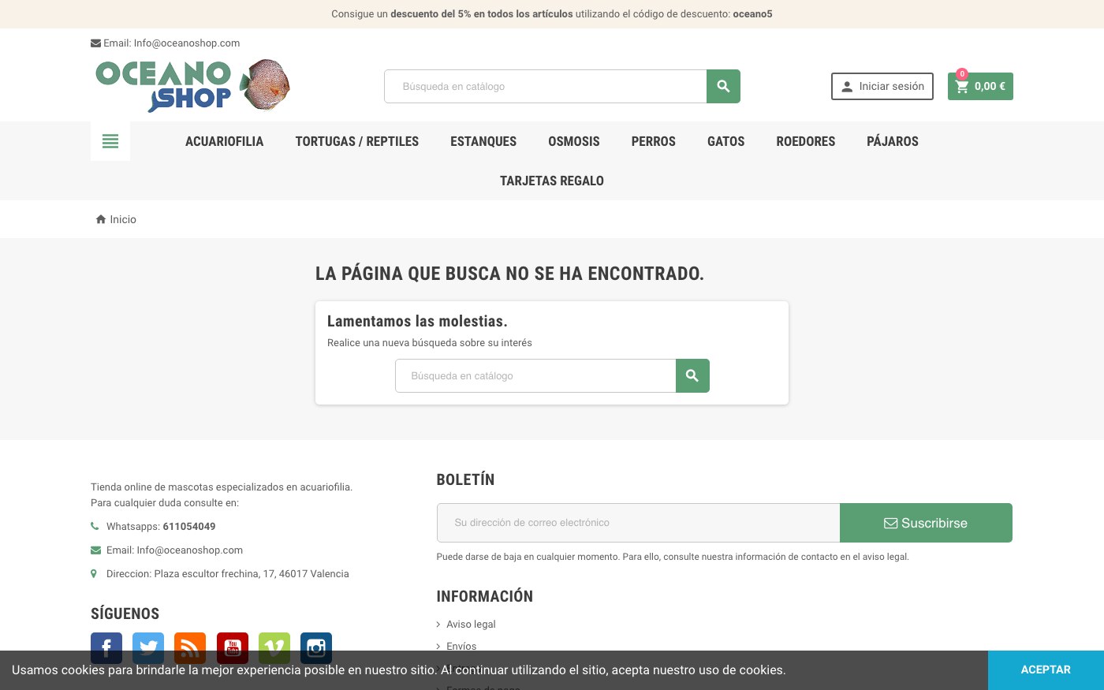Focus the header catalog search field

click(546, 87)
